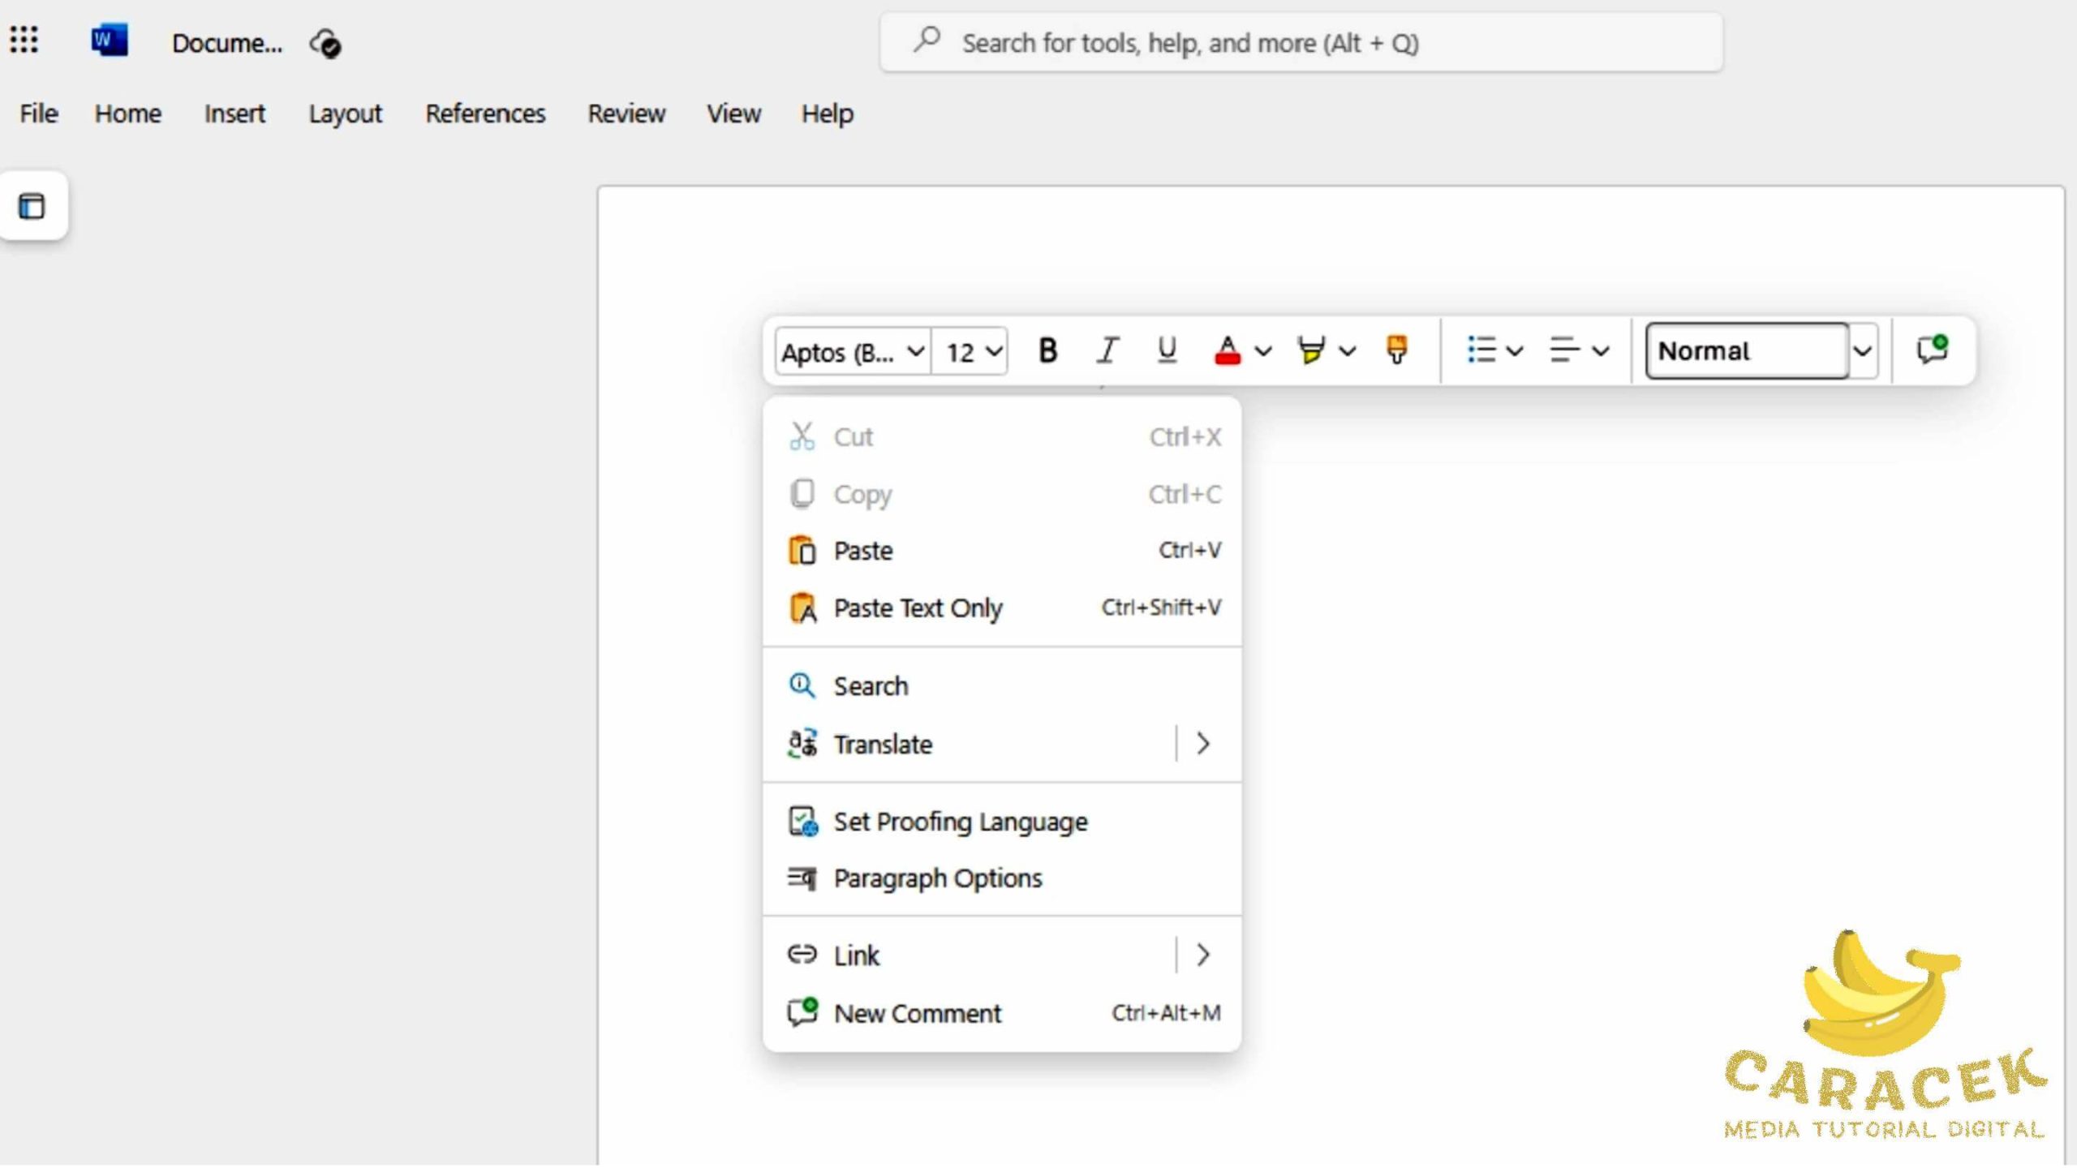
Task: Open the References ribbon tab
Action: click(485, 114)
